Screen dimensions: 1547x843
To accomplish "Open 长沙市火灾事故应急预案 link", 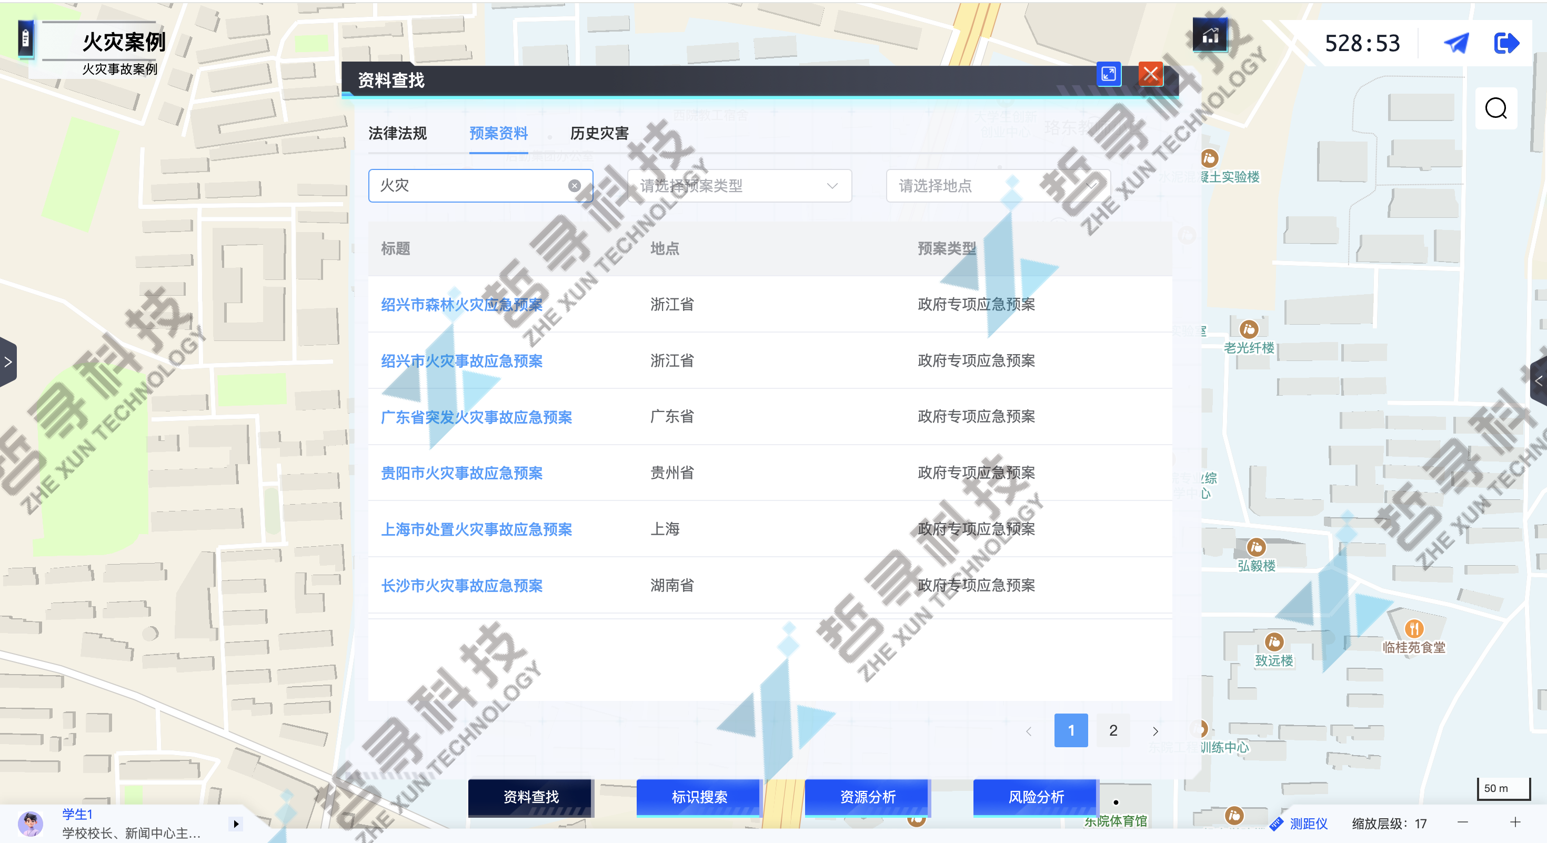I will [x=461, y=585].
